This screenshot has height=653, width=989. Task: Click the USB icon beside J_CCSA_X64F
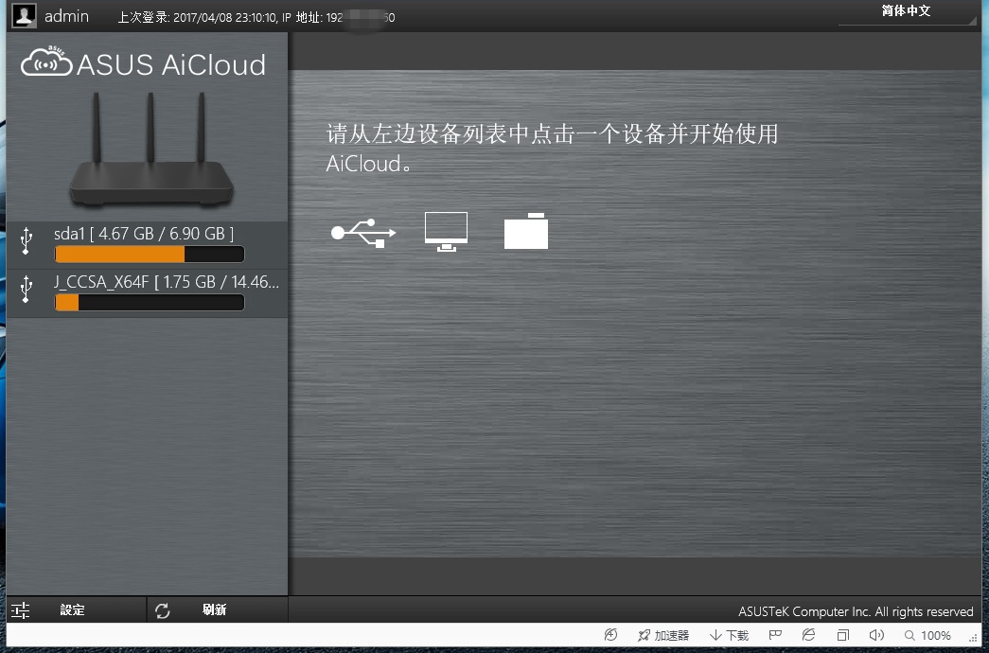pyautogui.click(x=26, y=289)
